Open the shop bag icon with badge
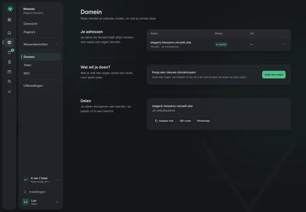 coord(10,52)
